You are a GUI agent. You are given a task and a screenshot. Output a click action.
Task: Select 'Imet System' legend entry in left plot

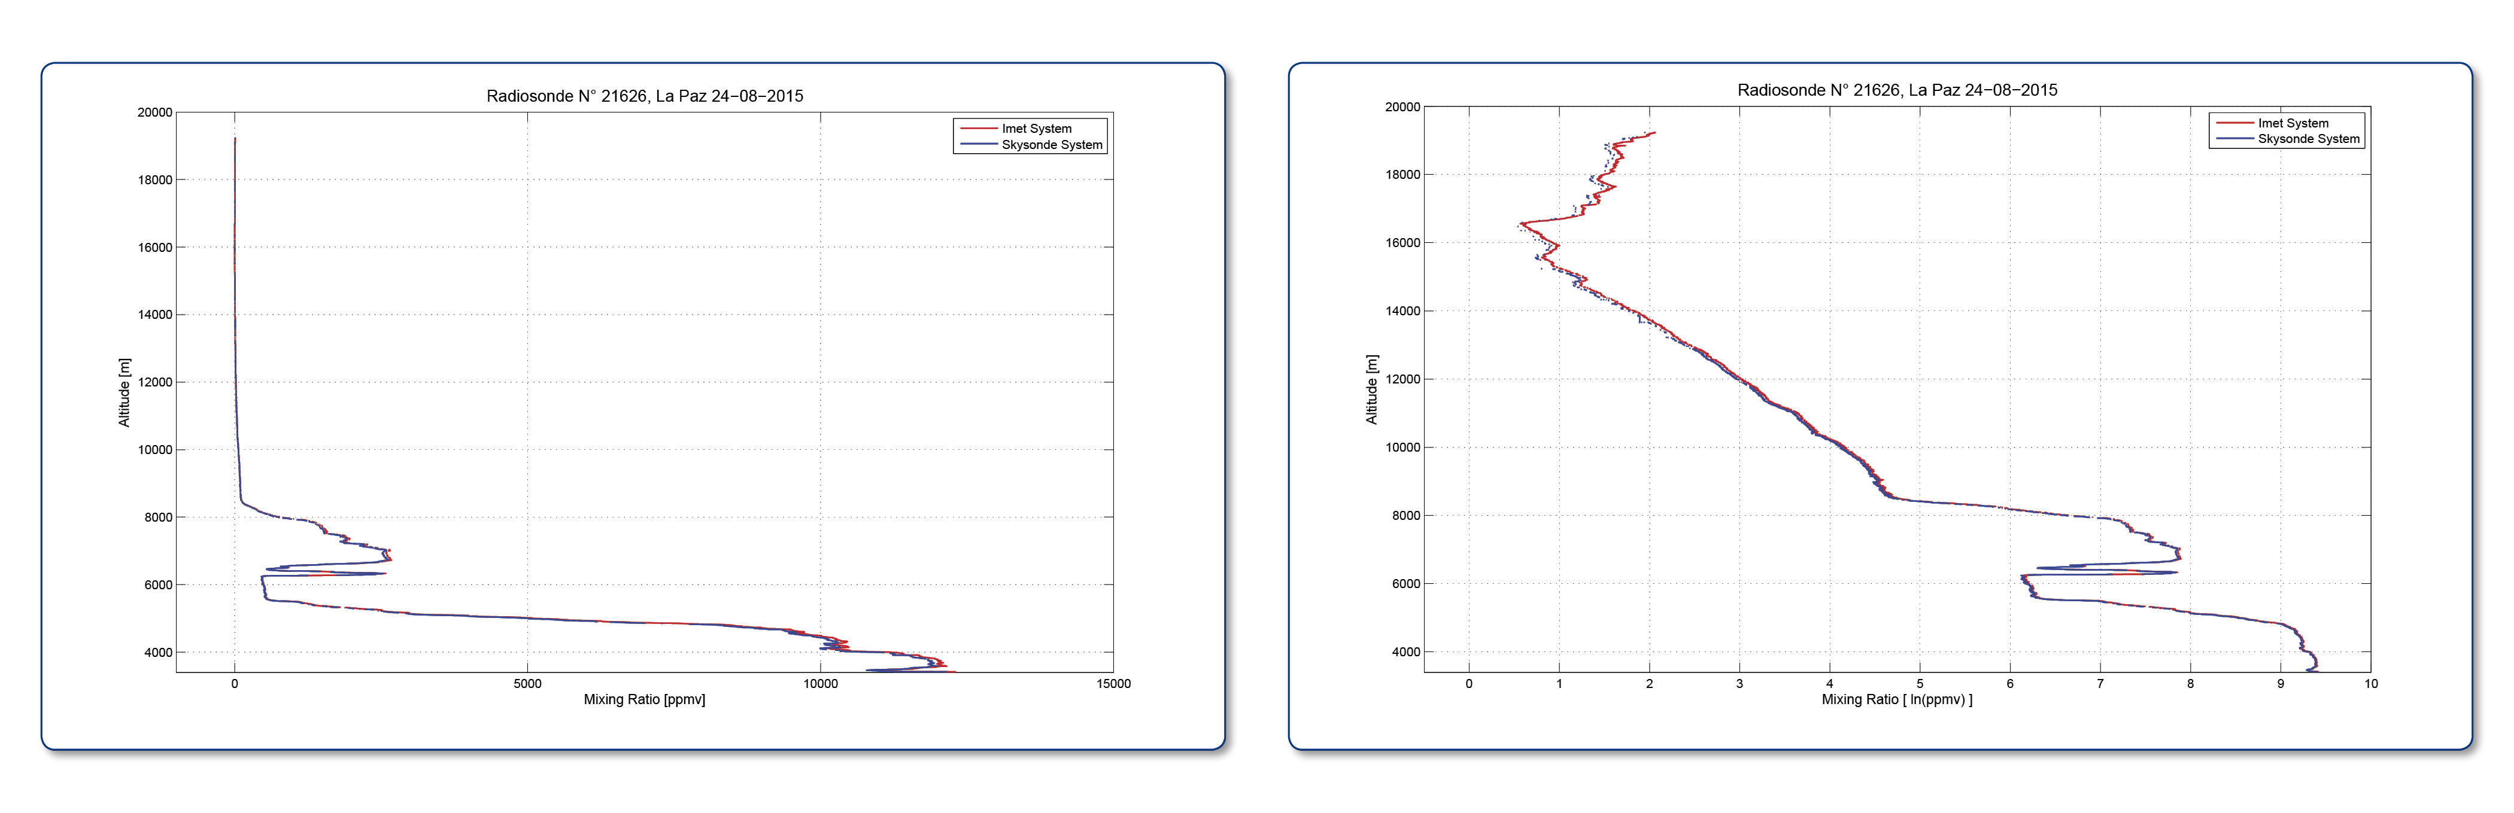click(x=1037, y=129)
